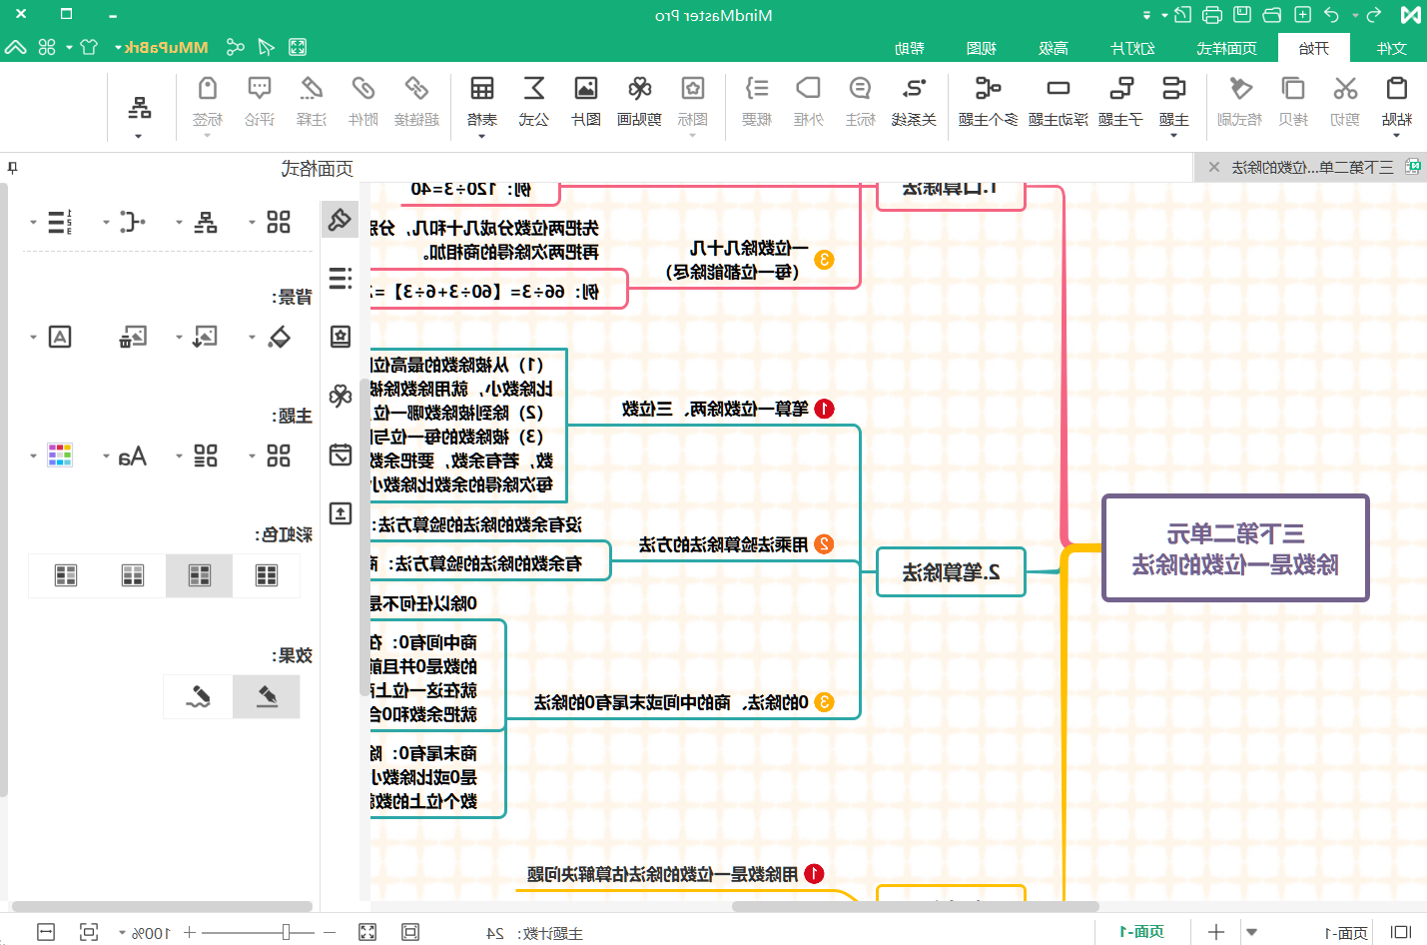
Task: Toggle the pin icon of the 页面格式 panel
Action: pyautogui.click(x=12, y=168)
